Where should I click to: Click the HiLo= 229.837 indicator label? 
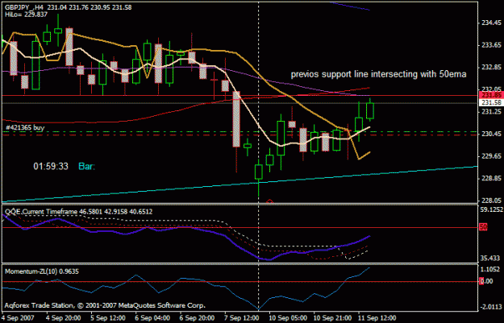[x=26, y=14]
